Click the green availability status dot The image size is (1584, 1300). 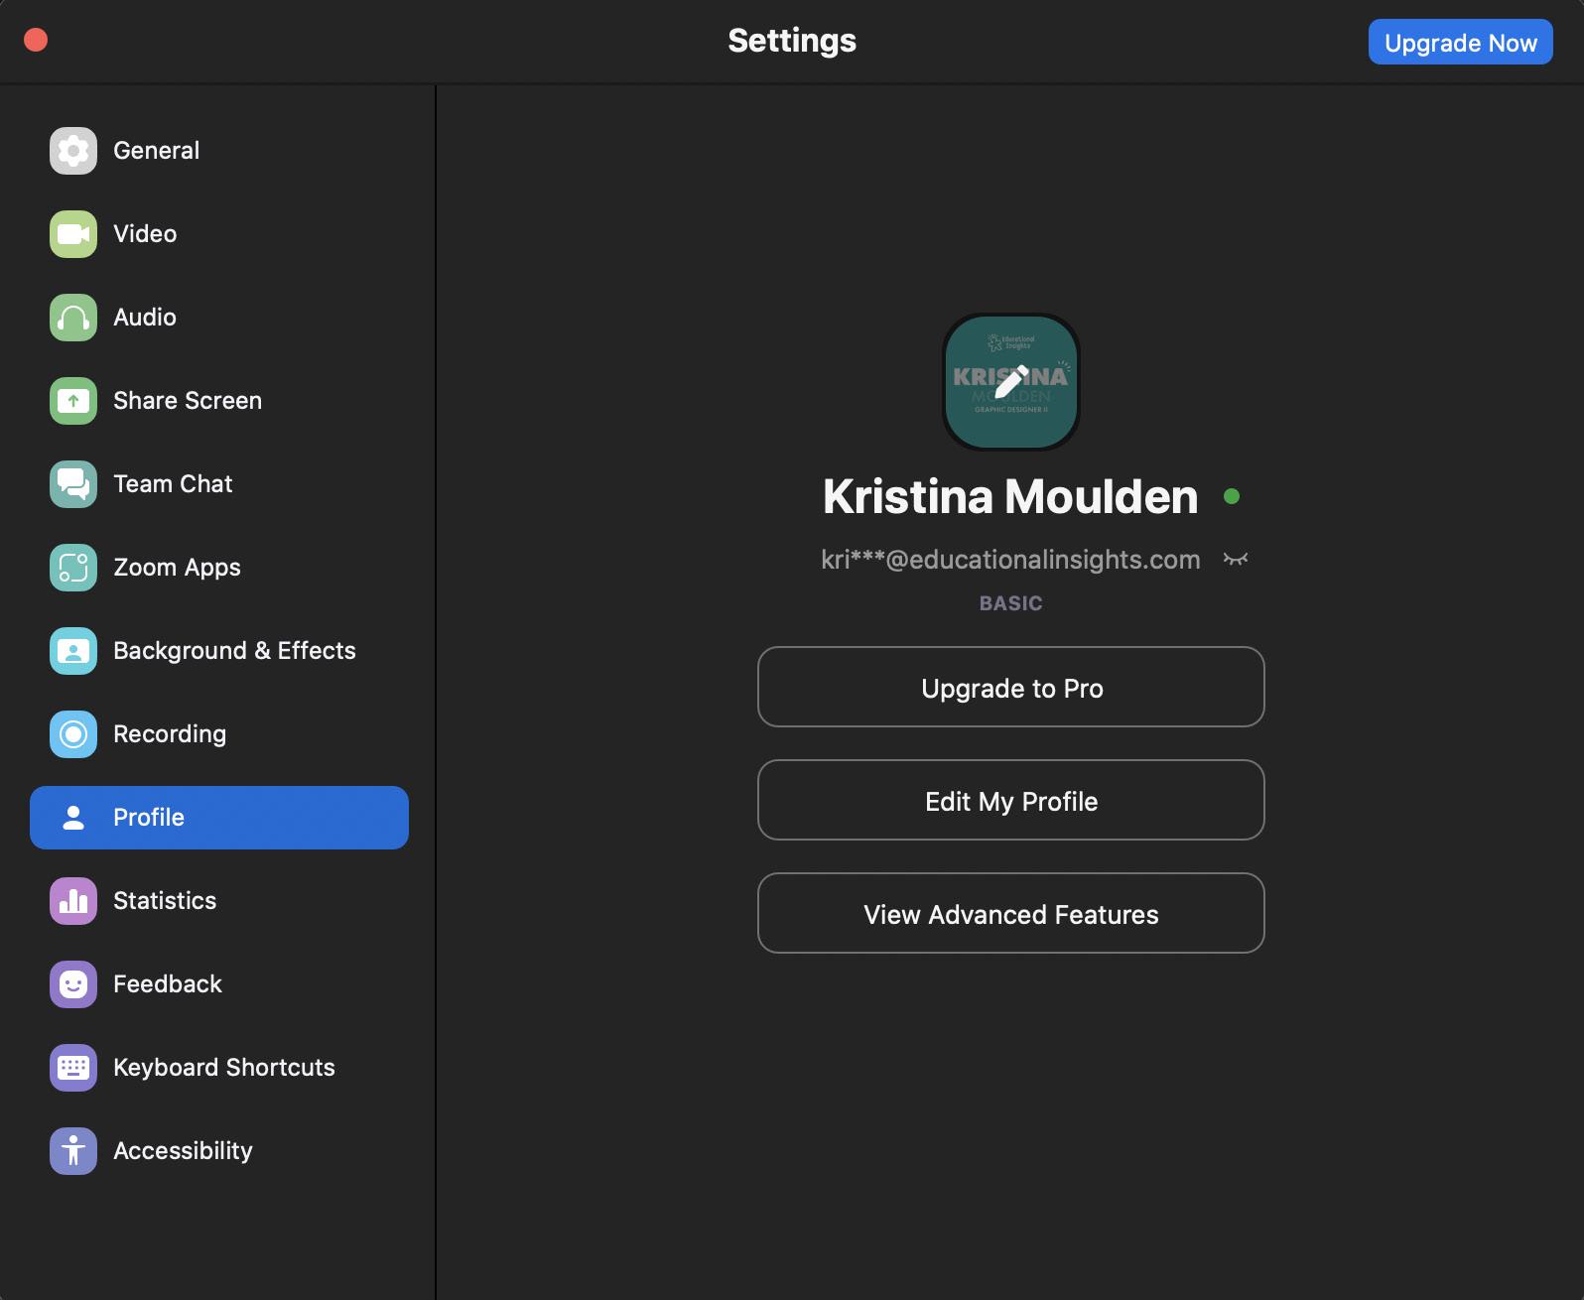[1232, 496]
